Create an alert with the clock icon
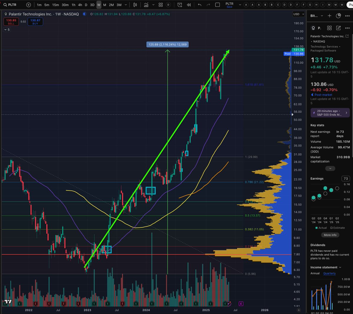 [x=180, y=5]
